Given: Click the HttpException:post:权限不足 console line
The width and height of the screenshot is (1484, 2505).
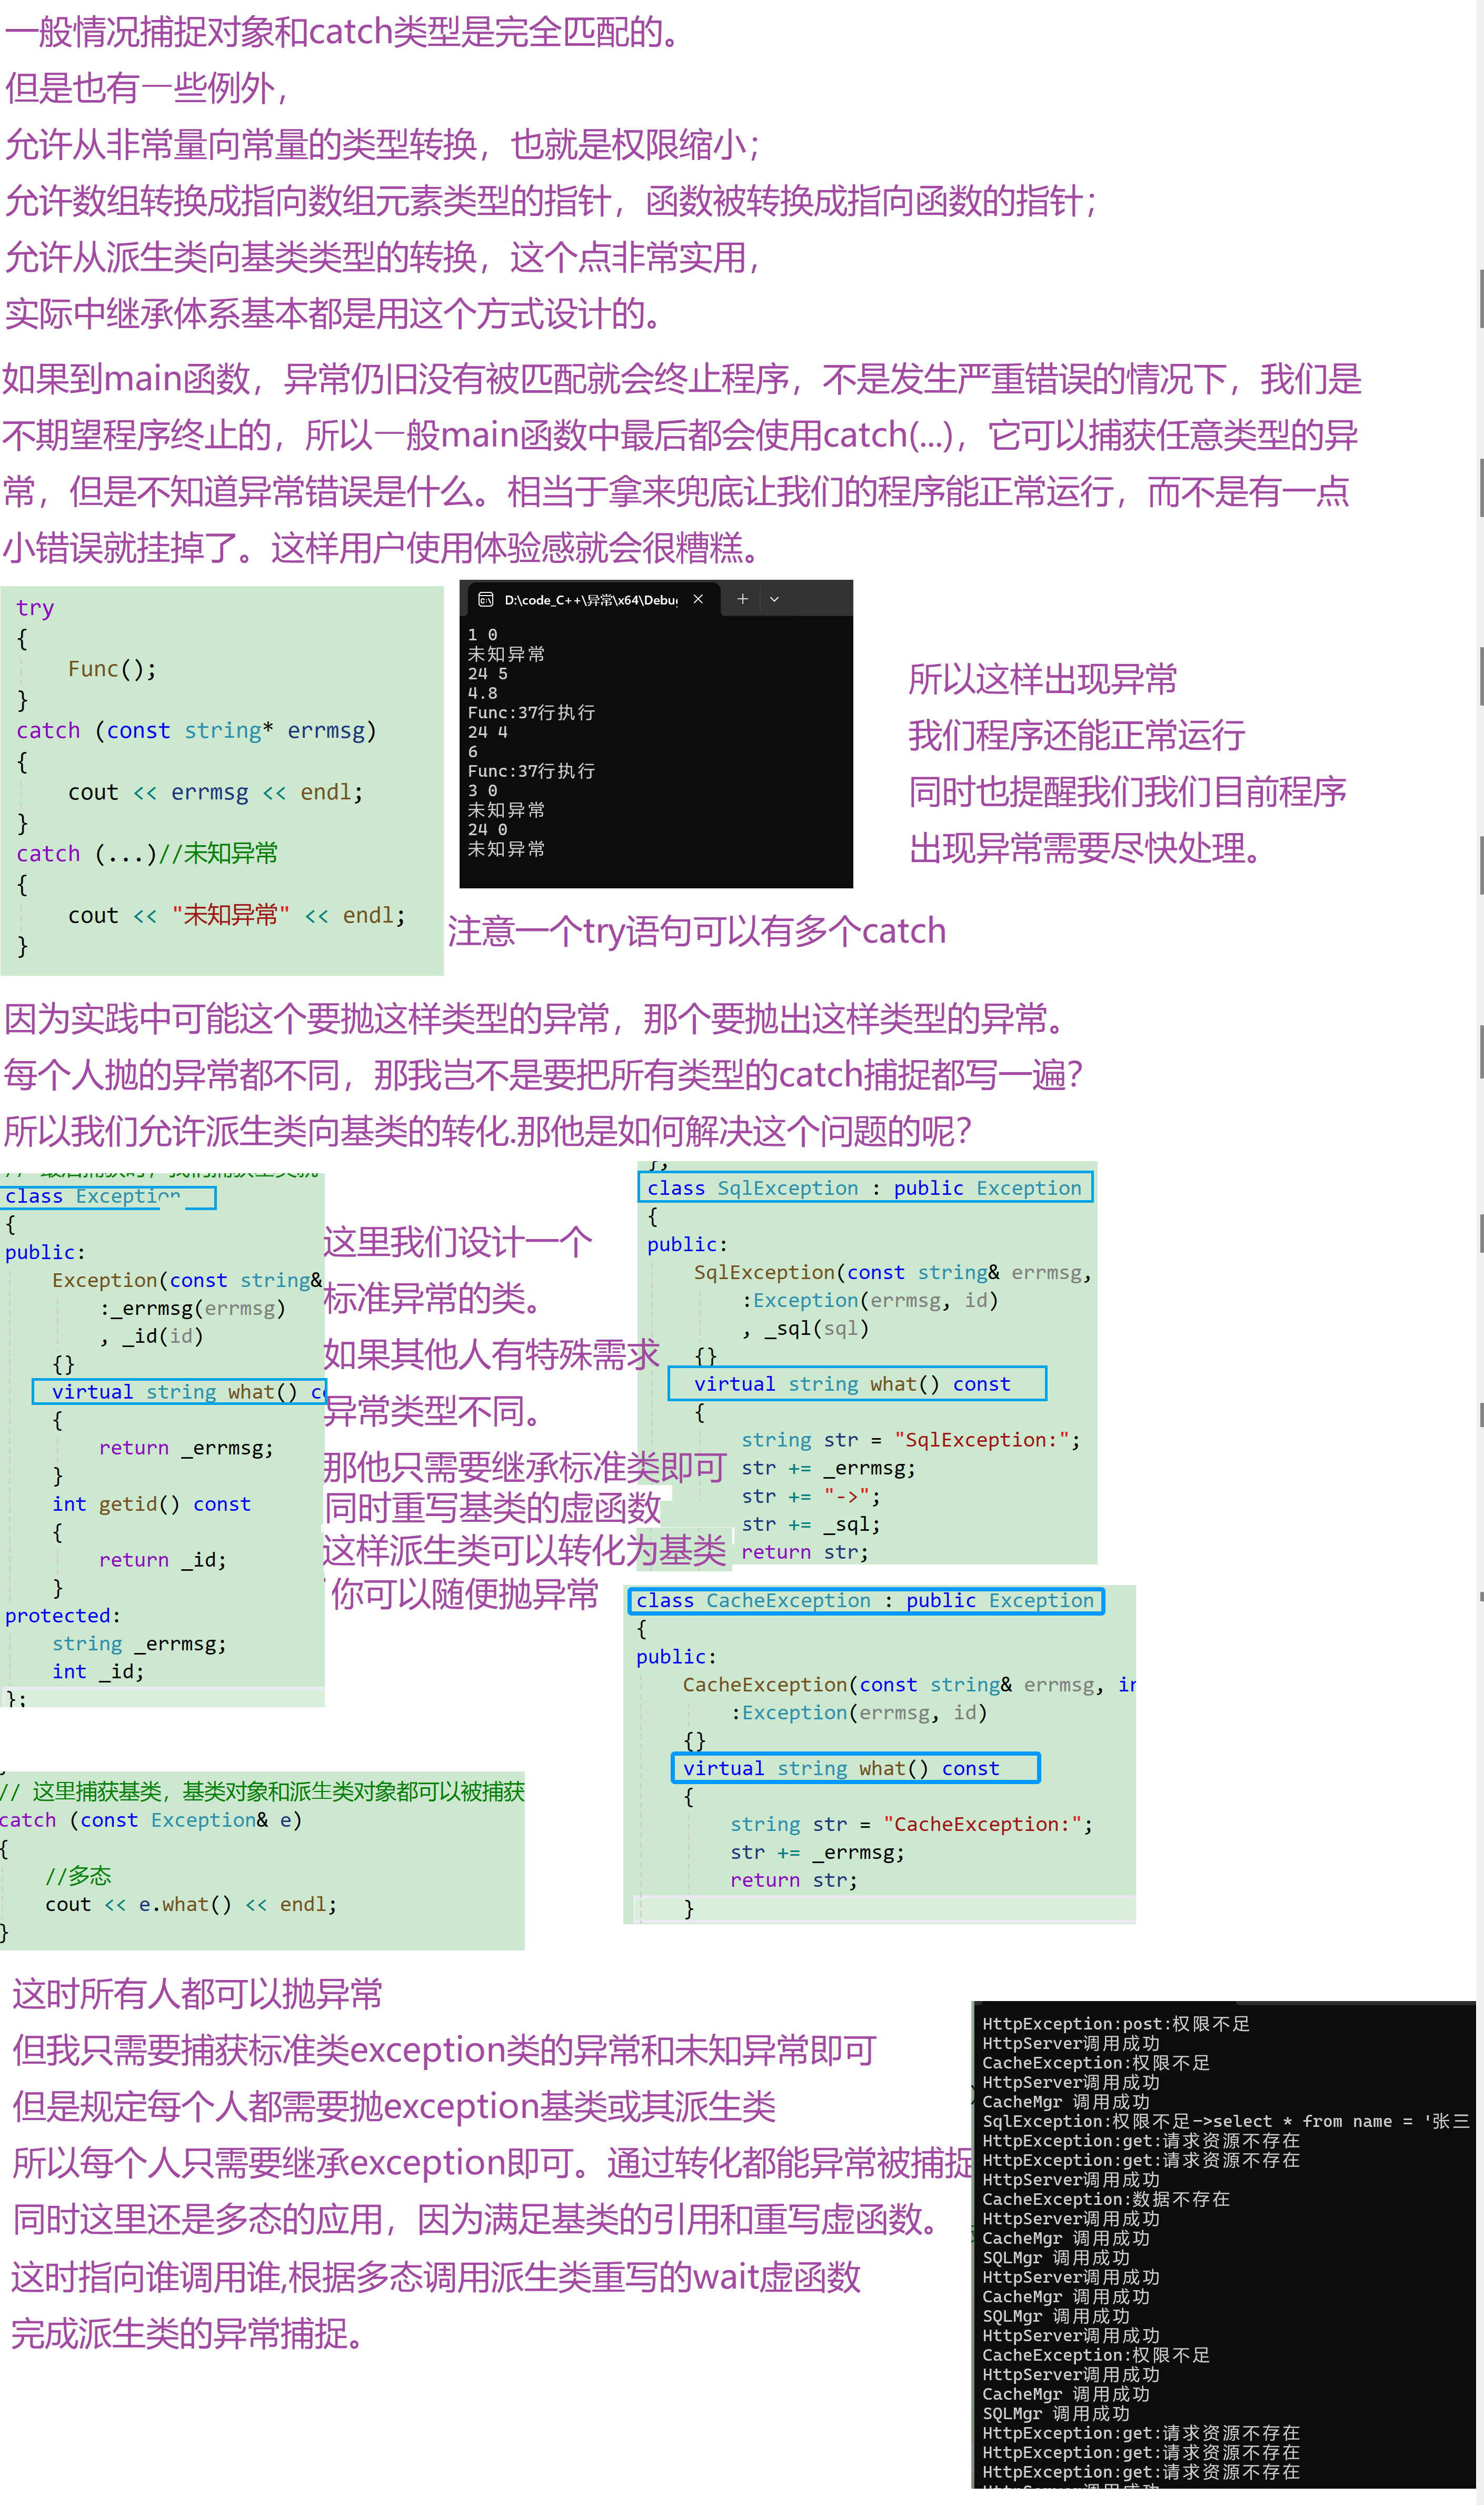Looking at the screenshot, I should pyautogui.click(x=1115, y=2024).
